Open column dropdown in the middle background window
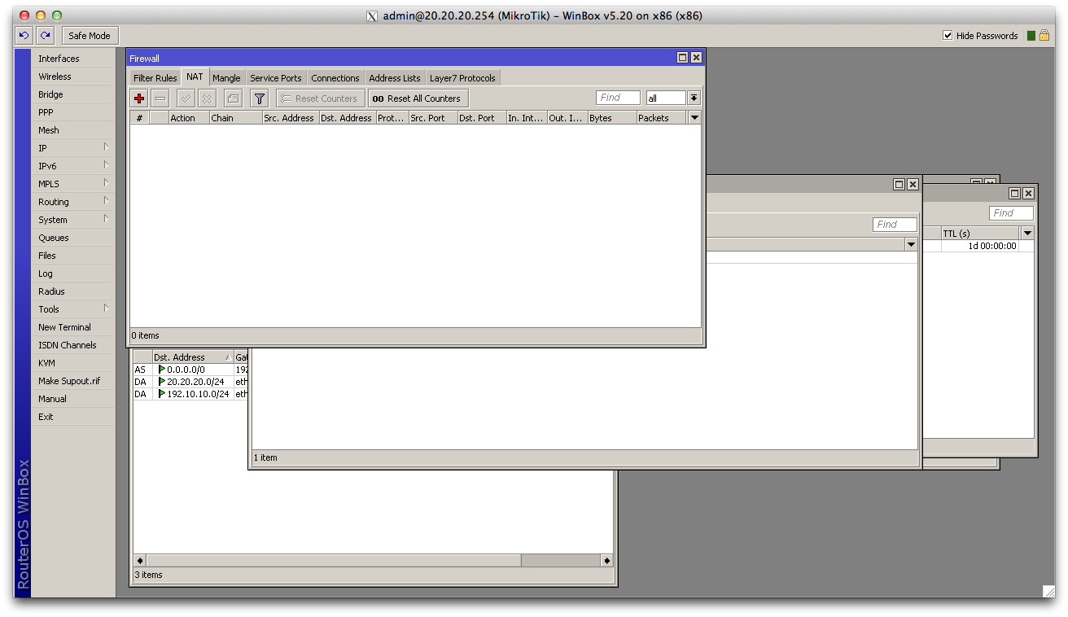1068x617 pixels. (x=912, y=244)
